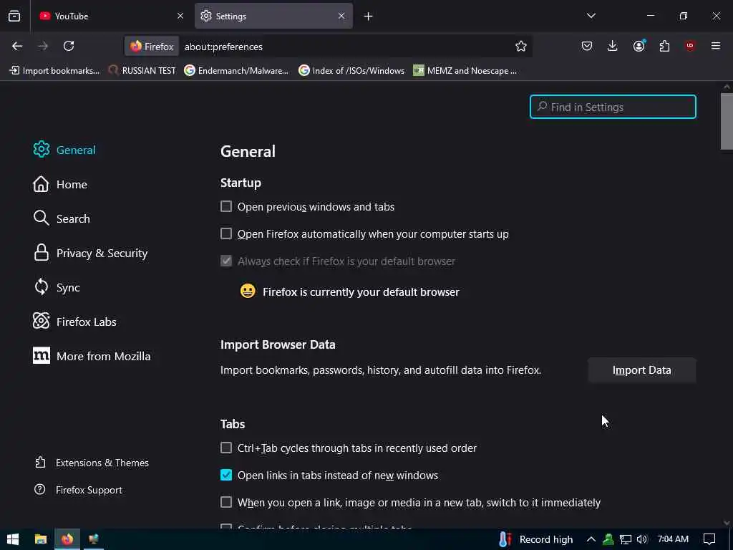Click the network tray icon

click(x=626, y=539)
